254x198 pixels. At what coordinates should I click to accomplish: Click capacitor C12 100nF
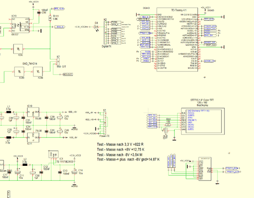pos(41,172)
